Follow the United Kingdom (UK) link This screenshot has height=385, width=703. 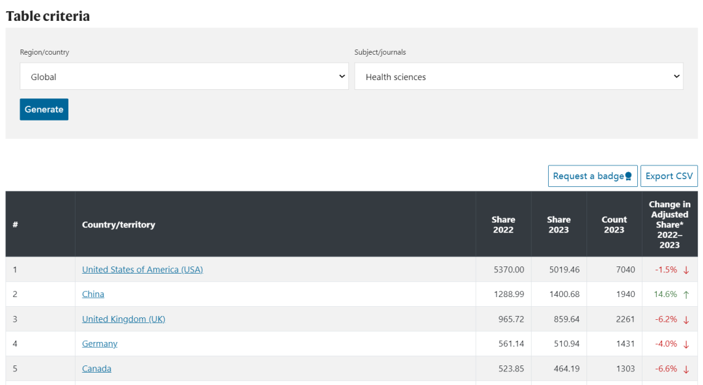click(124, 319)
